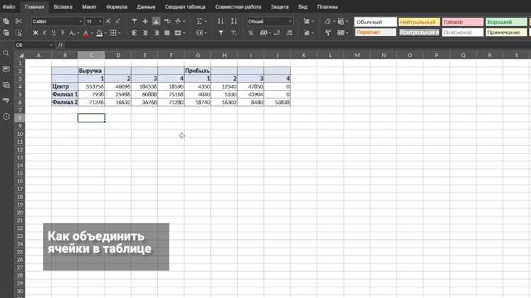Open the Search panel in the left sidebar
531x298 pixels.
tap(6, 53)
